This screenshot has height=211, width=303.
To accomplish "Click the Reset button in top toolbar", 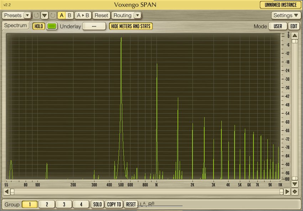I will coord(102,15).
